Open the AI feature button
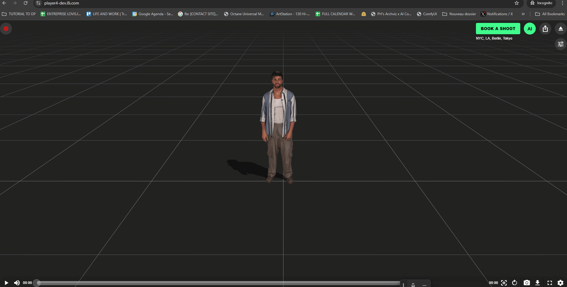The height and width of the screenshot is (287, 567). coord(529,29)
